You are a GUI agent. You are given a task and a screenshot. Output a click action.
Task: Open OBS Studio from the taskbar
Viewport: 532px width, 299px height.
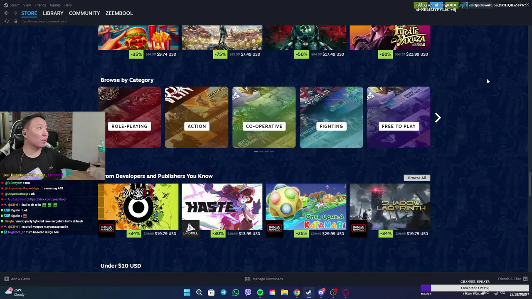(333, 292)
